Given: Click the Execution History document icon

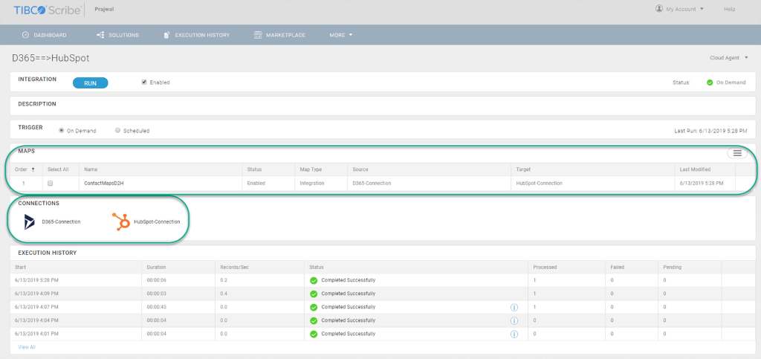Looking at the screenshot, I should tap(166, 35).
